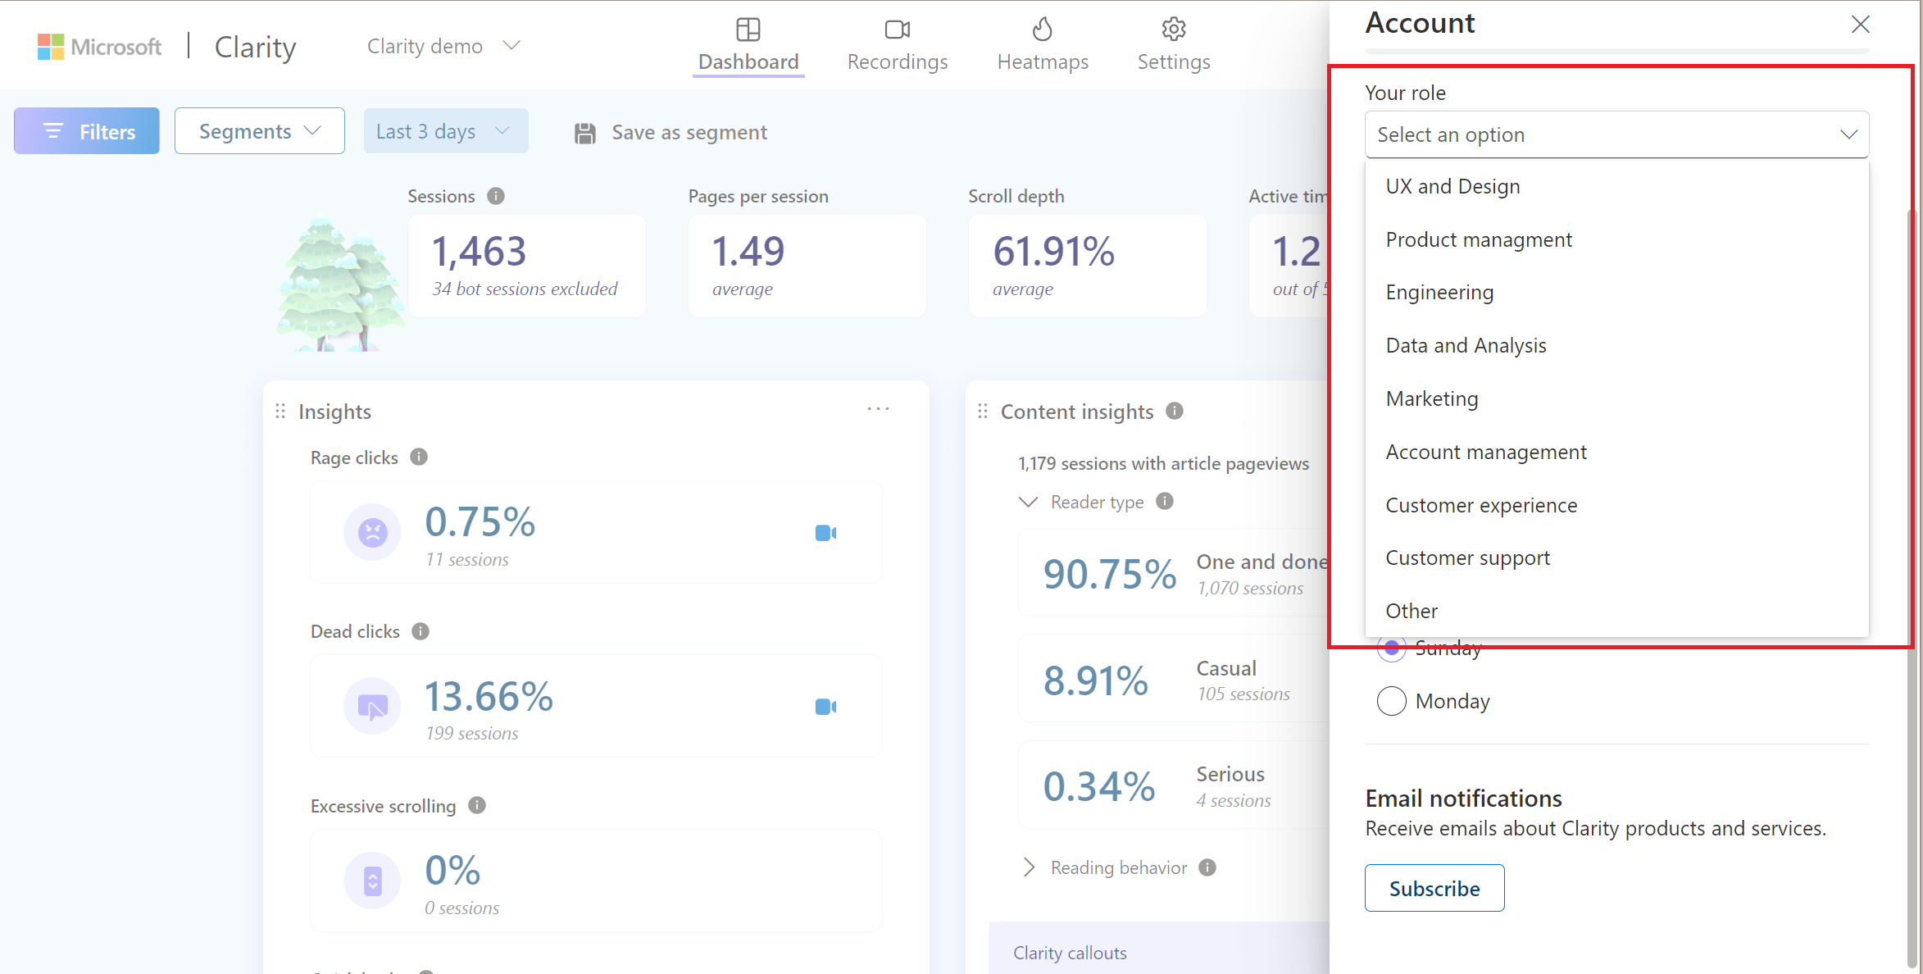The image size is (1923, 974).
Task: Click the Reader type info icon
Action: (x=1165, y=501)
